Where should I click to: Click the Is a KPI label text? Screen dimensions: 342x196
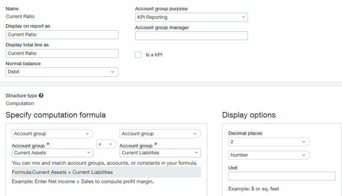pyautogui.click(x=154, y=55)
